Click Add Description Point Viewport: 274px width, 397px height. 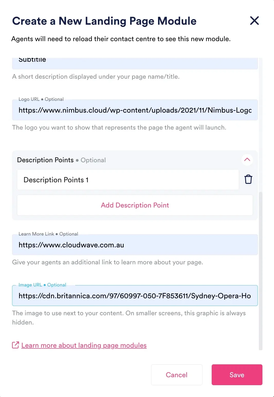[135, 205]
